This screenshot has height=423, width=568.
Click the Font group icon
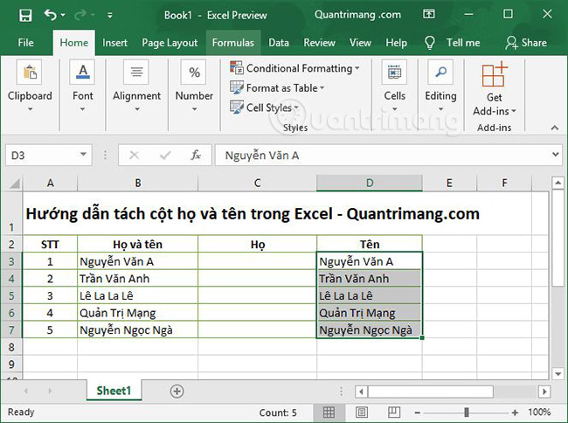pos(83,72)
